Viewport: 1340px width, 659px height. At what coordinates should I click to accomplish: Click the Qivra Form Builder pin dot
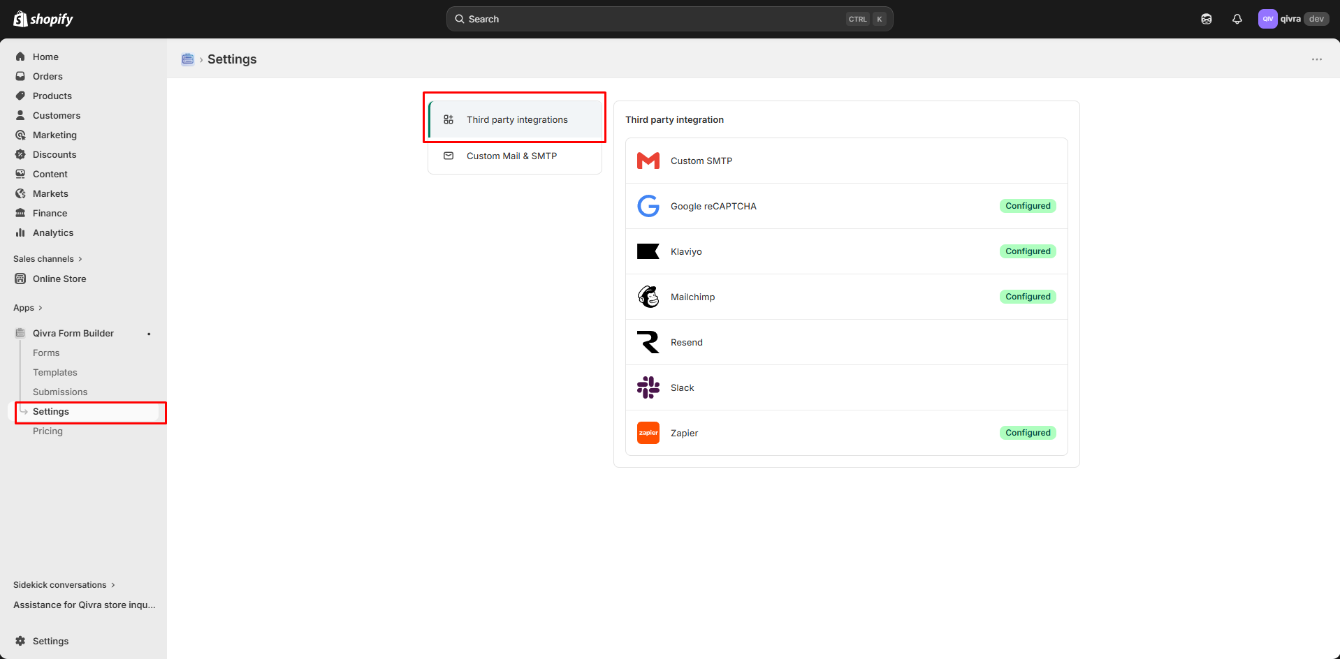tap(149, 334)
